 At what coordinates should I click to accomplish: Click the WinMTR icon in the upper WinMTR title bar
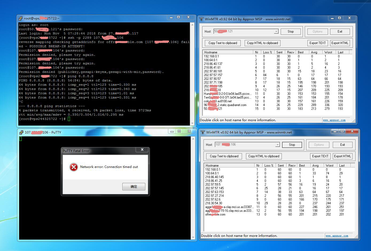pyautogui.click(x=202, y=19)
